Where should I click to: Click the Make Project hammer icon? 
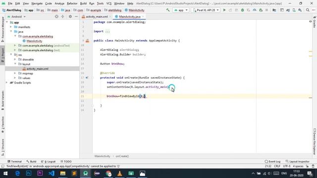point(168,10)
